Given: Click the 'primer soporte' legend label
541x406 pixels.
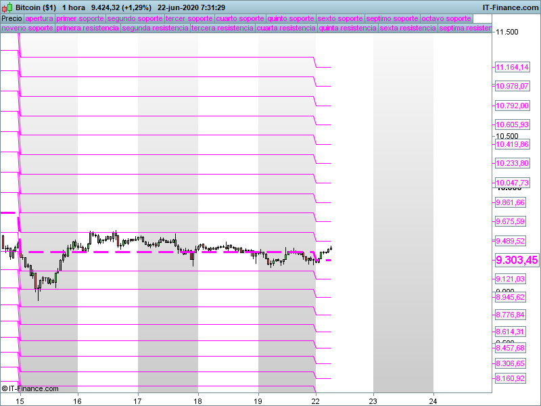Looking at the screenshot, I should 80,19.
